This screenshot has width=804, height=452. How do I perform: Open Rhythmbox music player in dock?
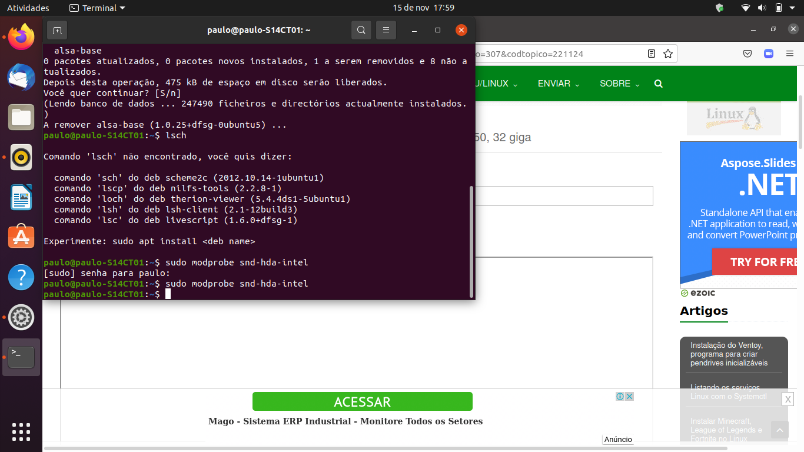[21, 157]
